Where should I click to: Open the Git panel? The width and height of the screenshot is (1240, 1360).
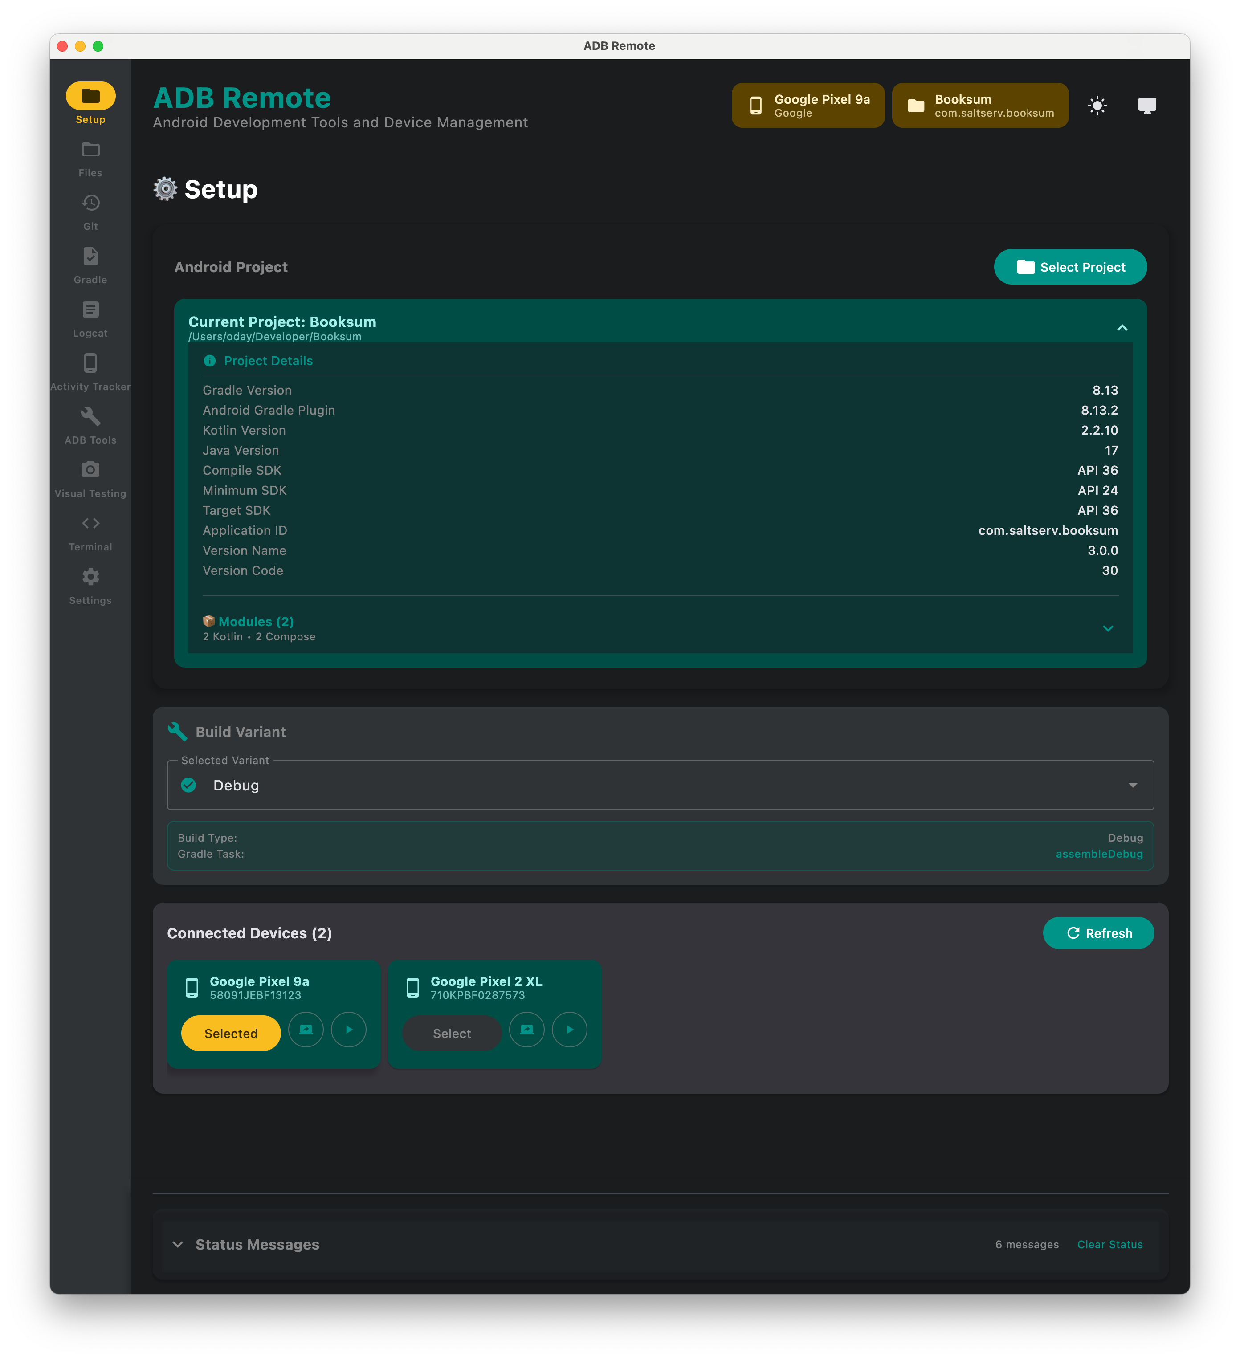pyautogui.click(x=90, y=211)
